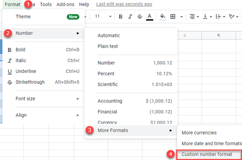Click Last edit was seconds ago link
The height and width of the screenshot is (160, 242).
click(124, 4)
